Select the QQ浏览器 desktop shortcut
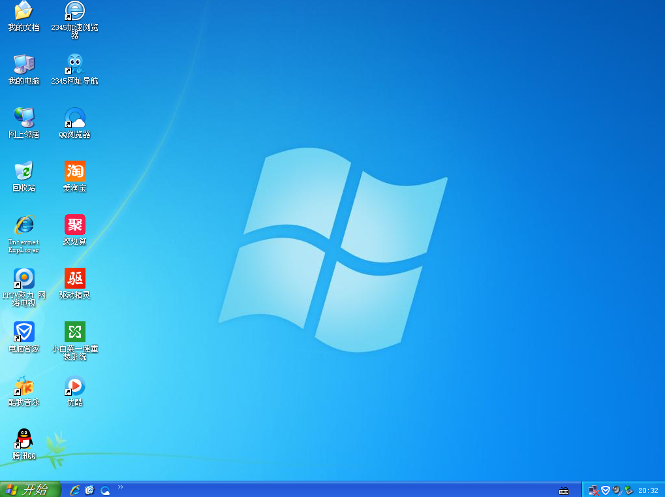Image resolution: width=665 pixels, height=497 pixels. [x=74, y=123]
